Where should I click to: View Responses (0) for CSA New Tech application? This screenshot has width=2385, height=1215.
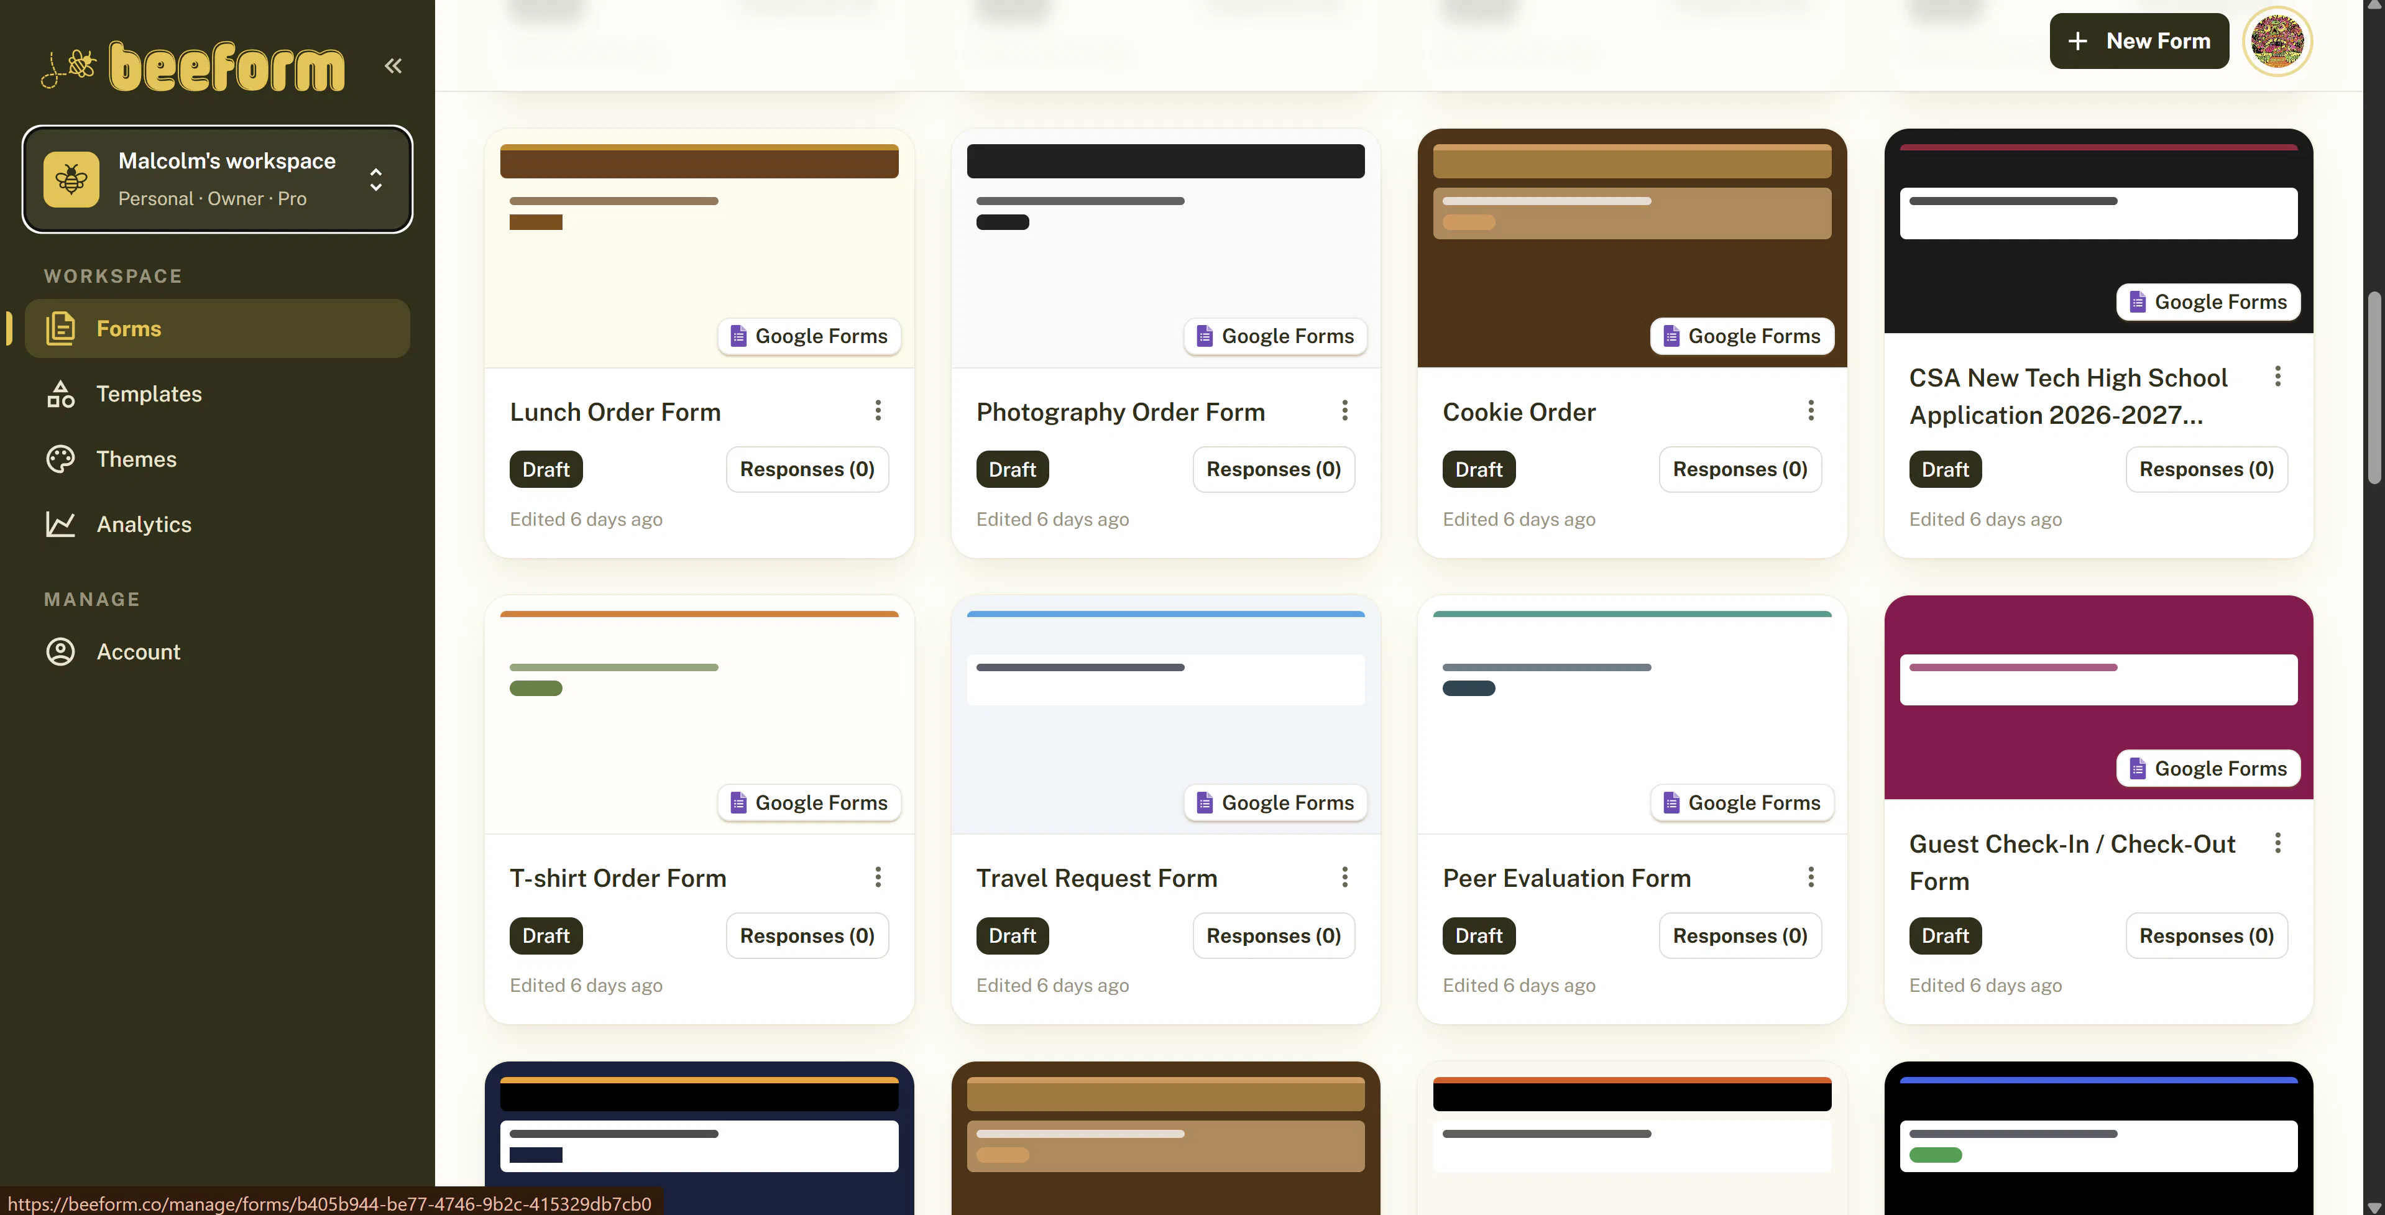click(x=2207, y=469)
